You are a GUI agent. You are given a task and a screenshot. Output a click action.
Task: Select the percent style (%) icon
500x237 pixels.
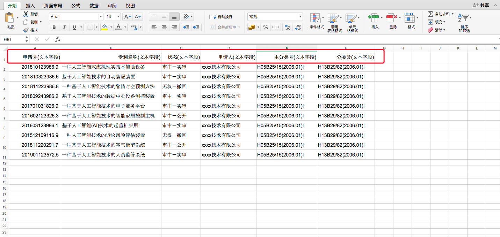pyautogui.click(x=266, y=26)
